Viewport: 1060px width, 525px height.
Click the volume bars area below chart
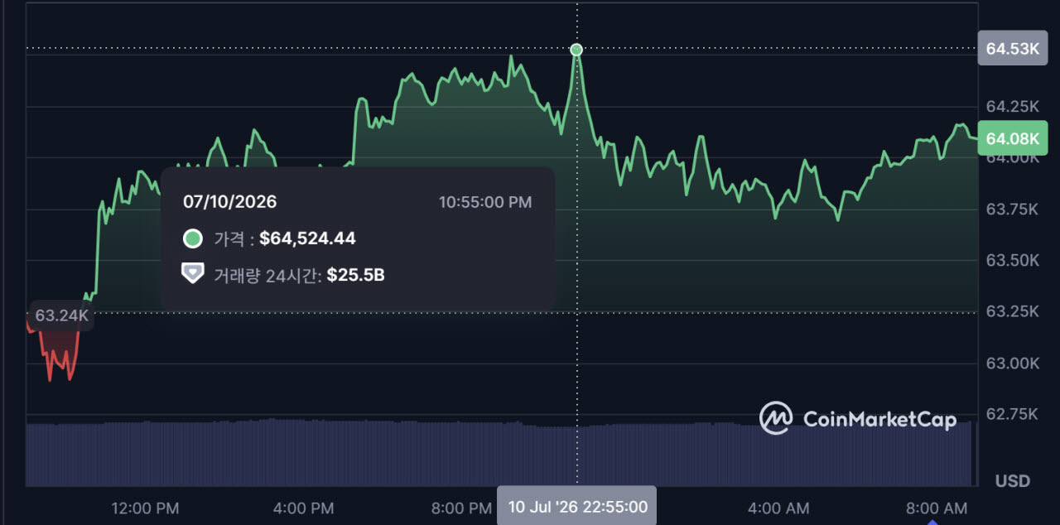point(500,453)
